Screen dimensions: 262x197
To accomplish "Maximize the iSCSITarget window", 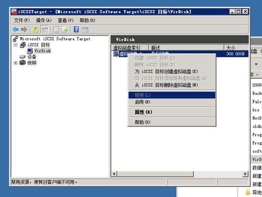I will point(238,11).
